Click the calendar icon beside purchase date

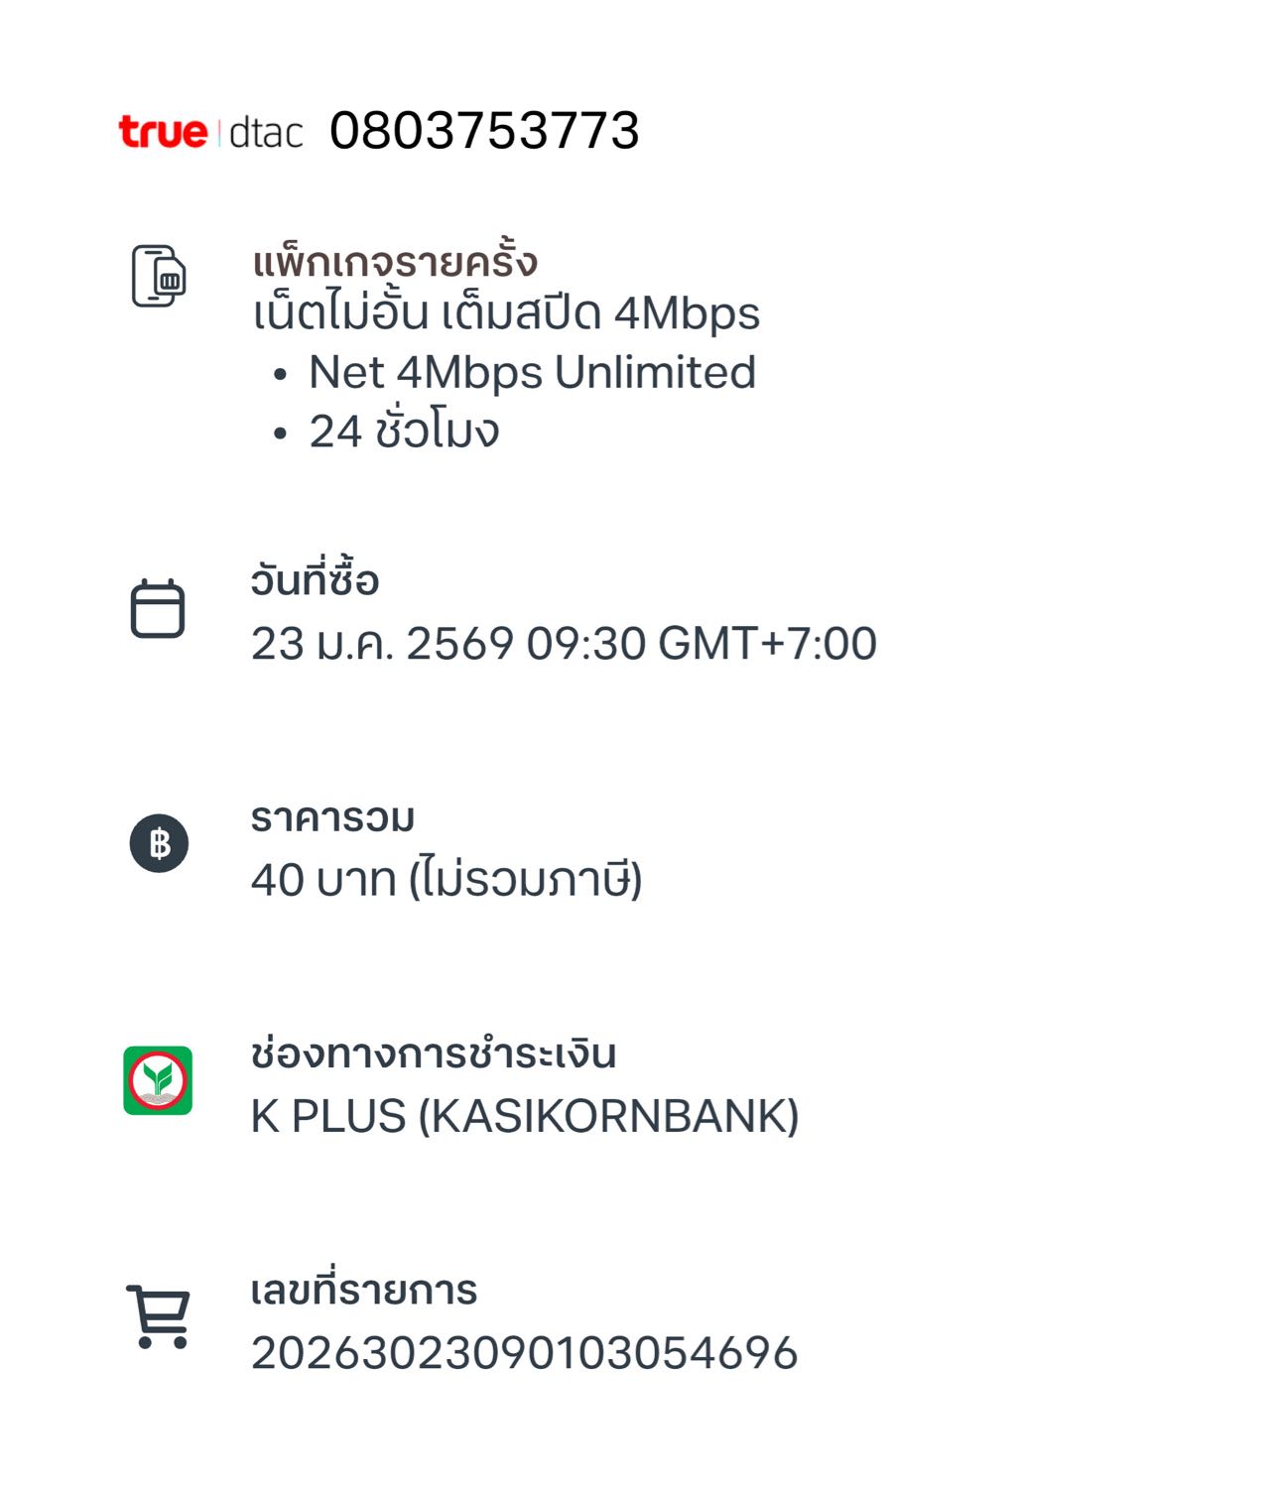click(158, 608)
